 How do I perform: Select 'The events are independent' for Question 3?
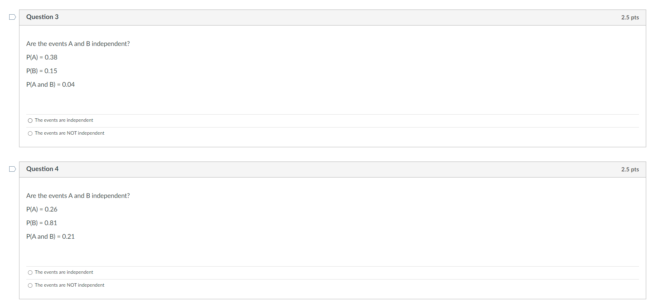click(30, 120)
